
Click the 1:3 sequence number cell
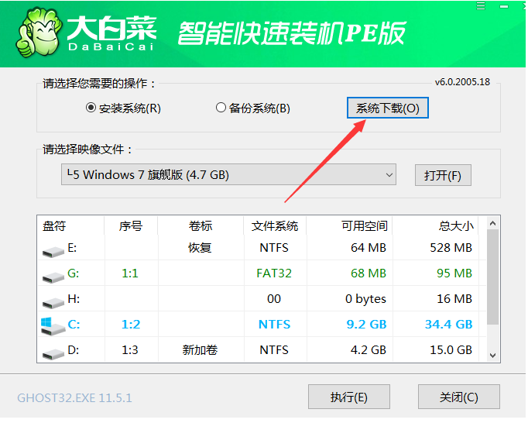coord(130,350)
